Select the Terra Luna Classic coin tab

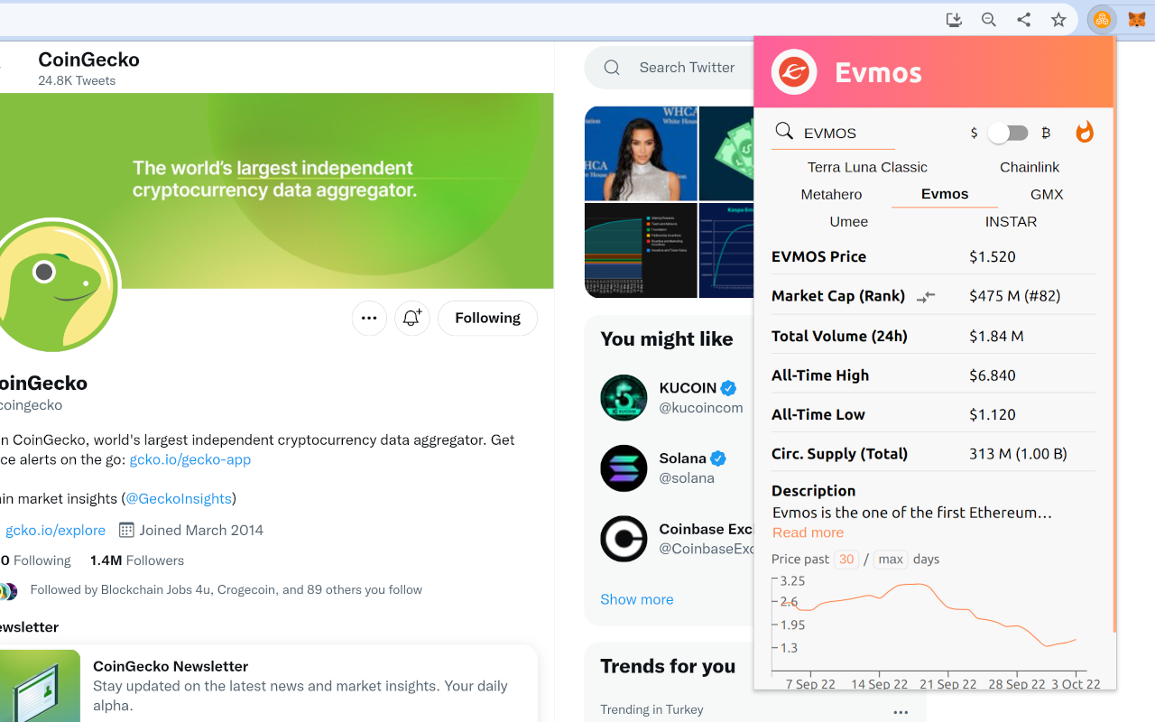coord(867,167)
